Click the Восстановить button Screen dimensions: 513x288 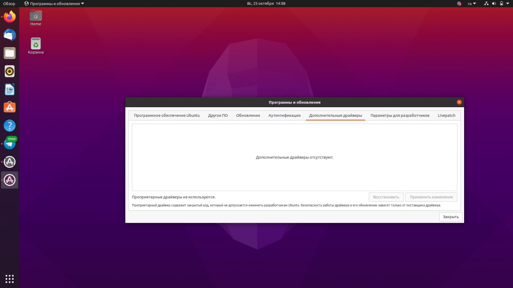pos(386,197)
